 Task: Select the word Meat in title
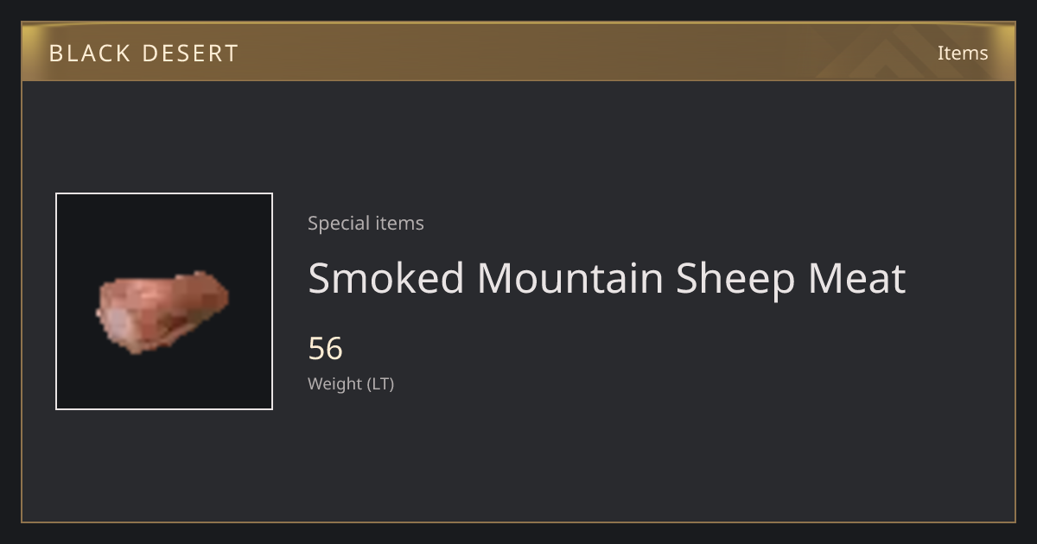pos(856,278)
